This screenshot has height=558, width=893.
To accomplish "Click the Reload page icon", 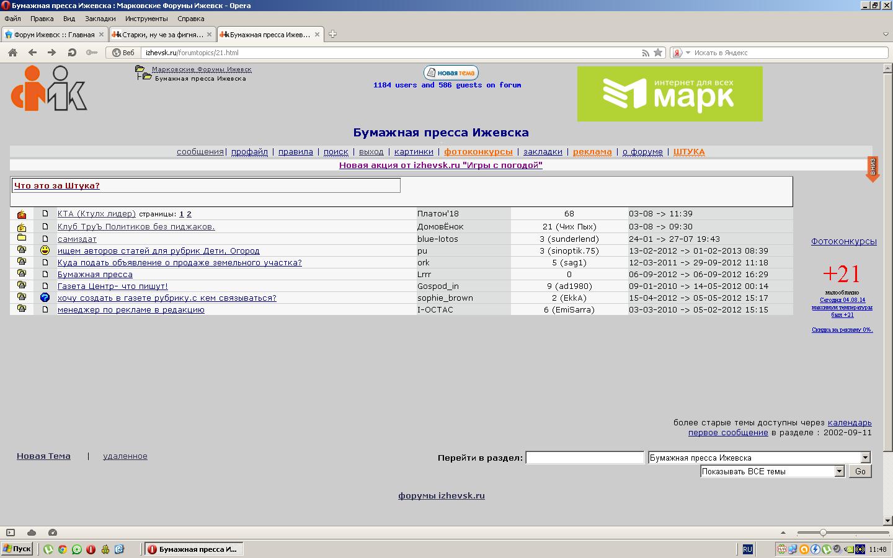I will click(72, 53).
